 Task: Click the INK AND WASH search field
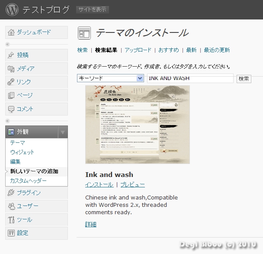tap(190, 78)
